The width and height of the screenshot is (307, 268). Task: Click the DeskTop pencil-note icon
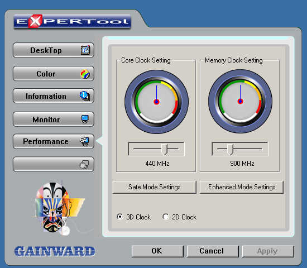(x=85, y=50)
